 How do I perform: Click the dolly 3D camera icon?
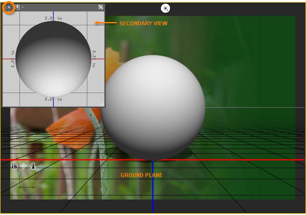[x=33, y=166]
